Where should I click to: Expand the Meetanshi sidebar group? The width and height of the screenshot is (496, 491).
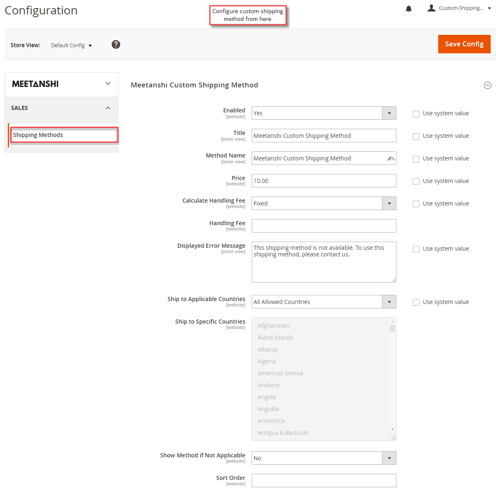point(108,83)
